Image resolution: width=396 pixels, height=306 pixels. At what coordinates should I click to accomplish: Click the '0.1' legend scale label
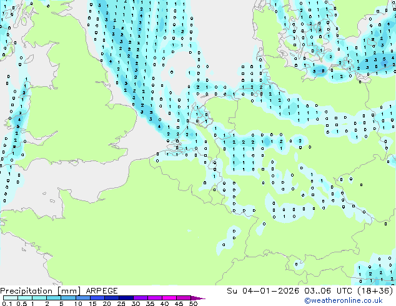pyautogui.click(x=7, y=304)
